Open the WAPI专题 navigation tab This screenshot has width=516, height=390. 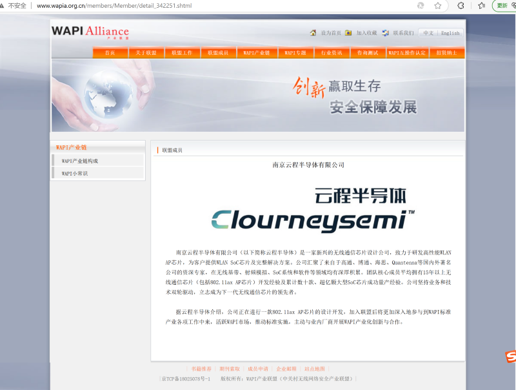coord(295,53)
